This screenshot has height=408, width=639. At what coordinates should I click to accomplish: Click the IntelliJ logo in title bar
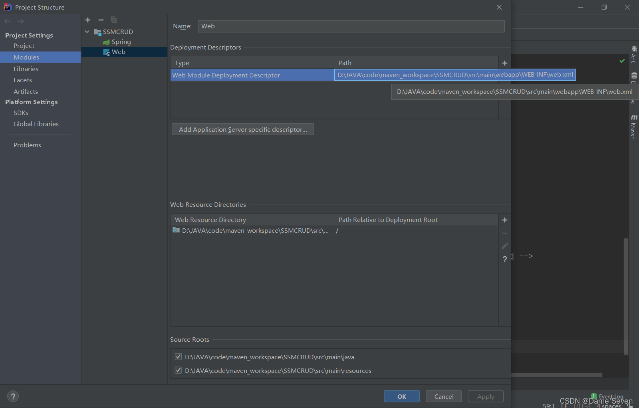[x=8, y=7]
